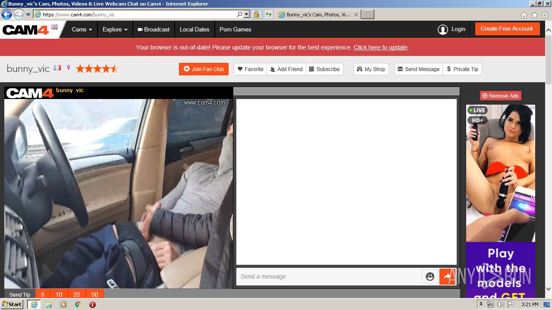Open the Favorites star icon
Viewport: 552px width, 310px height.
(534, 15)
